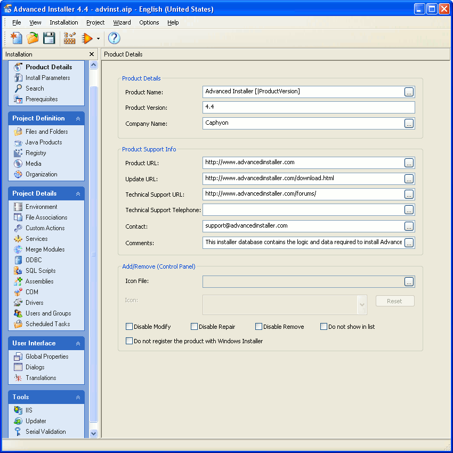Open the Options menu
This screenshot has width=453, height=453.
(x=149, y=22)
